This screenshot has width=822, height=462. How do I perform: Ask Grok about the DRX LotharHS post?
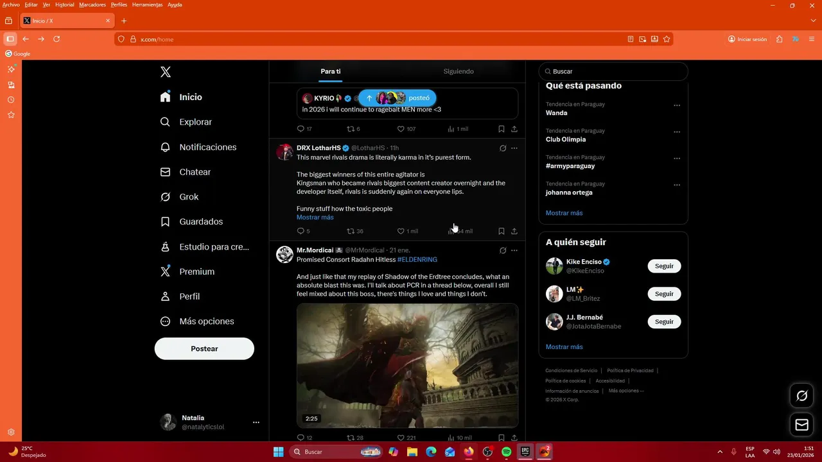(x=503, y=148)
